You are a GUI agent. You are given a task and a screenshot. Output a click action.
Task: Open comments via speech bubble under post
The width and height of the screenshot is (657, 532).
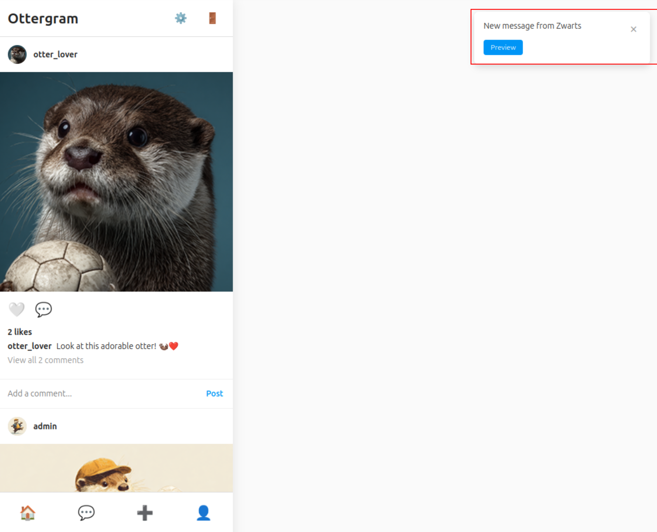point(44,309)
